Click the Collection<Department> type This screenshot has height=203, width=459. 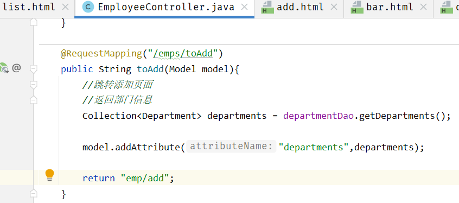coord(142,116)
